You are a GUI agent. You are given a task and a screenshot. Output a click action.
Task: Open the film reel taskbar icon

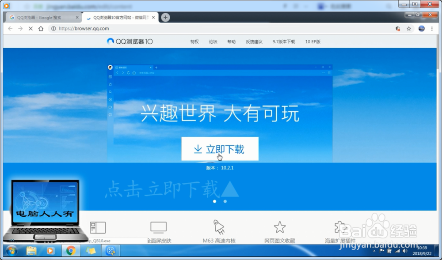point(110,251)
